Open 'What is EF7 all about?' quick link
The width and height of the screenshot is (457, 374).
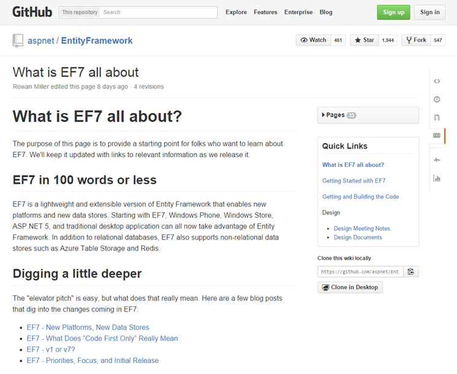(x=353, y=165)
